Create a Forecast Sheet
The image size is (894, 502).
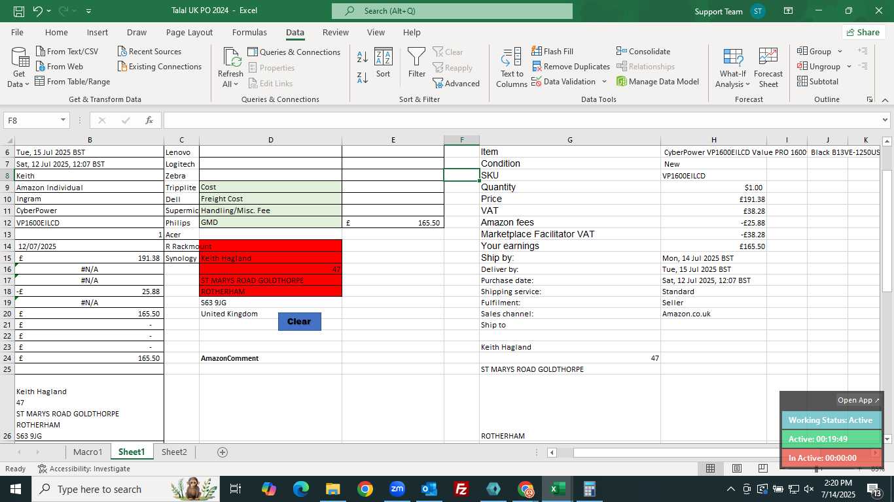tap(768, 67)
